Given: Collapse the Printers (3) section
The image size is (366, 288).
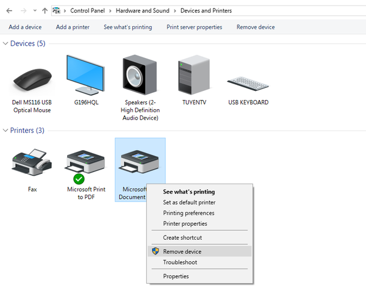Looking at the screenshot, I should click(5, 131).
